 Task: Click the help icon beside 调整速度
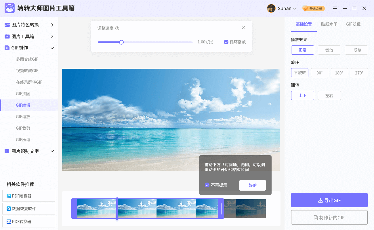coord(117,28)
